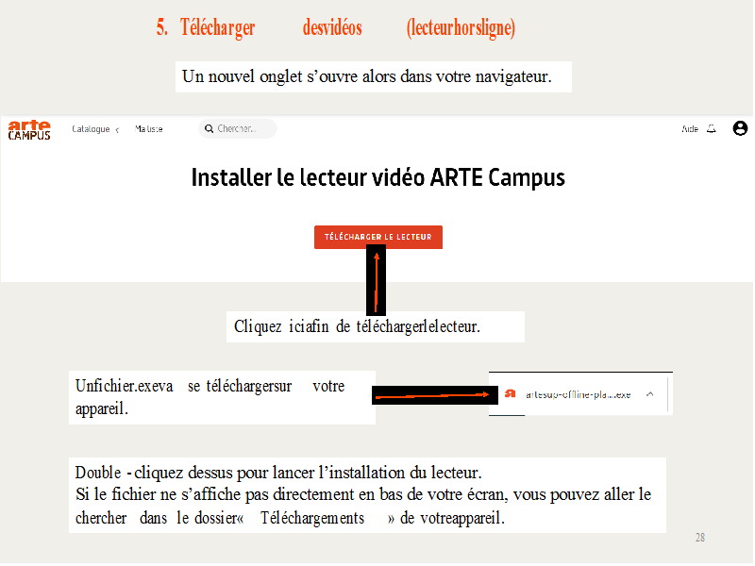Click the search magnifier icon
This screenshot has height=566, width=755.
tap(209, 129)
